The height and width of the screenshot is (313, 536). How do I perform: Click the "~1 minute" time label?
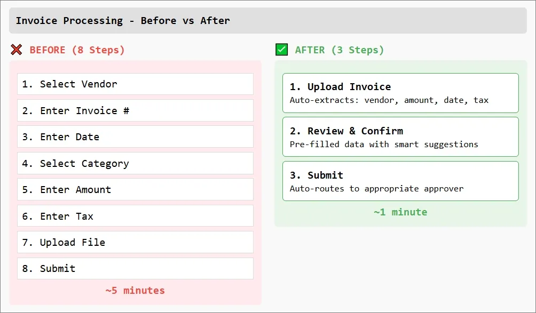400,212
